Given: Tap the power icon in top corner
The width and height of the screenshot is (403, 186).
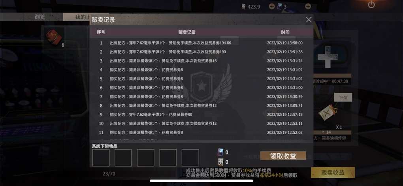Looking at the screenshot, I should [x=371, y=5].
